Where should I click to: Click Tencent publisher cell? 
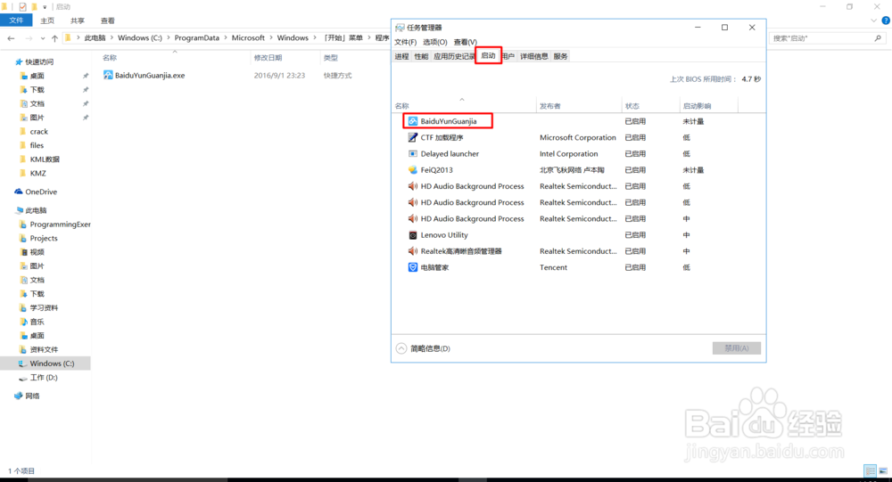point(554,267)
